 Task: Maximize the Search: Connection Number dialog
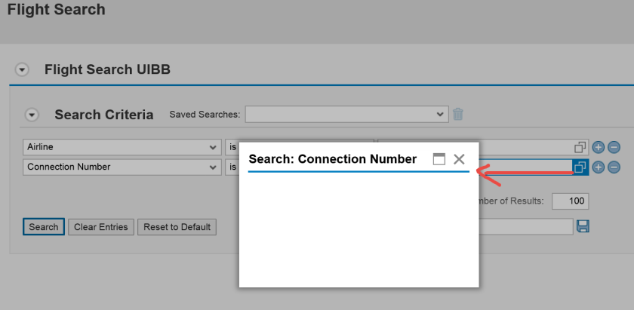(x=439, y=159)
